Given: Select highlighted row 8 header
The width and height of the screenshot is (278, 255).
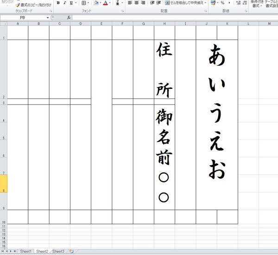Looking at the screenshot, I should click(x=4, y=183).
